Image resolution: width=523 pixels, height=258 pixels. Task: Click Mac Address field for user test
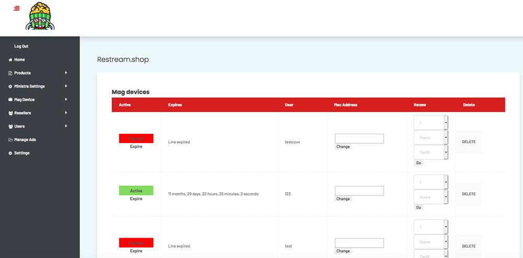(359, 243)
